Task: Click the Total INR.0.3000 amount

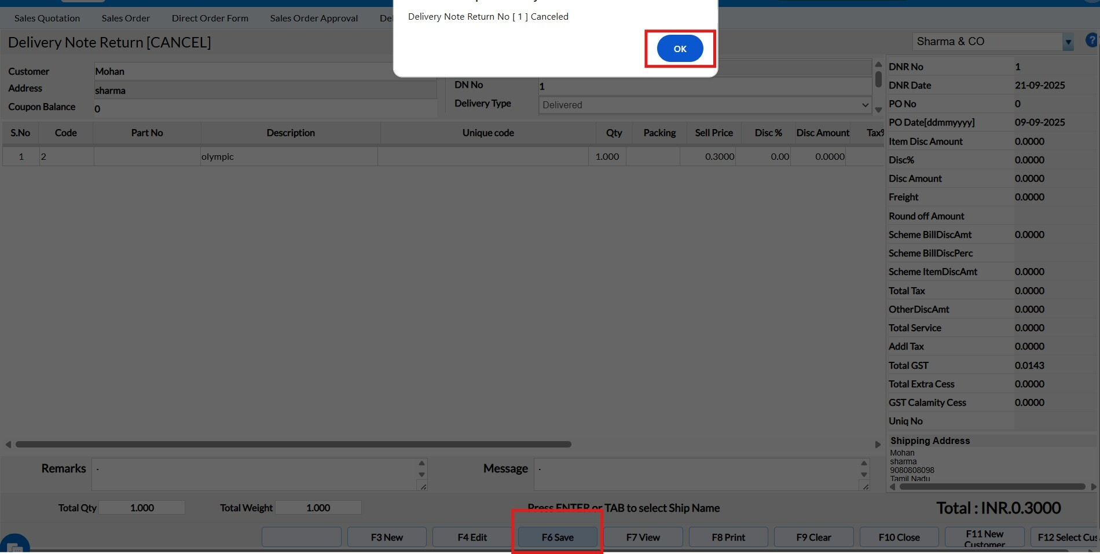Action: [x=999, y=508]
